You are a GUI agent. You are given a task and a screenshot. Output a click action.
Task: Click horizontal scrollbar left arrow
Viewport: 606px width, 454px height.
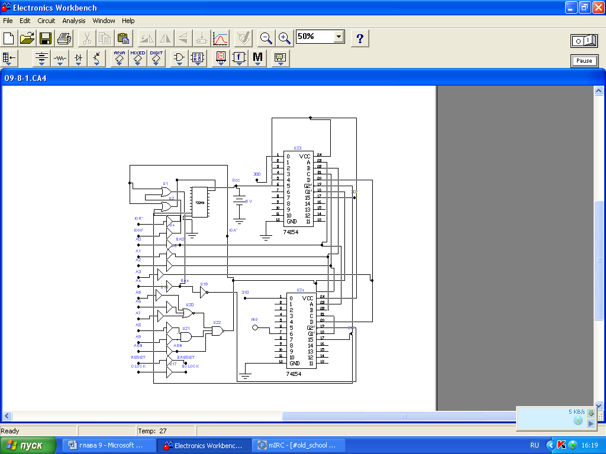click(x=7, y=416)
